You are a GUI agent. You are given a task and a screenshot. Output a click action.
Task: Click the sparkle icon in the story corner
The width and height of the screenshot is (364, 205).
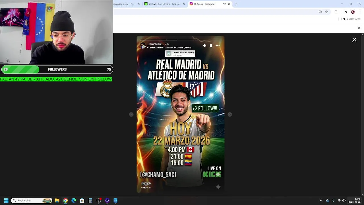pos(218,187)
